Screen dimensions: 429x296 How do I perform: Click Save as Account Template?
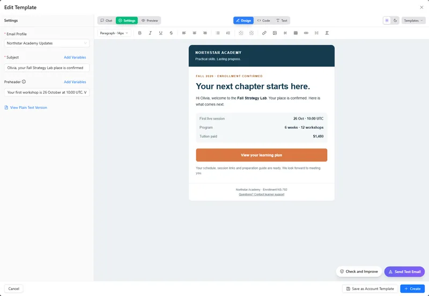coord(370,288)
